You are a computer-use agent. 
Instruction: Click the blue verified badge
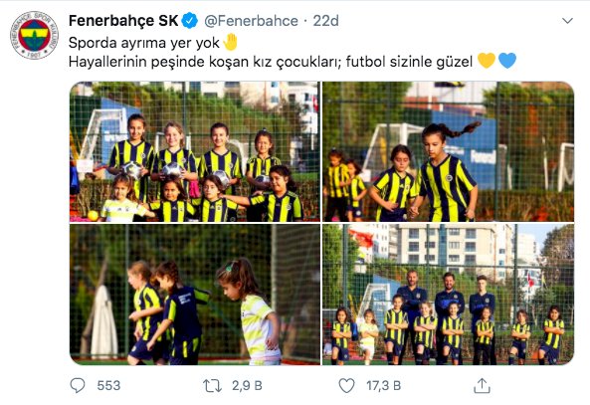click(190, 21)
